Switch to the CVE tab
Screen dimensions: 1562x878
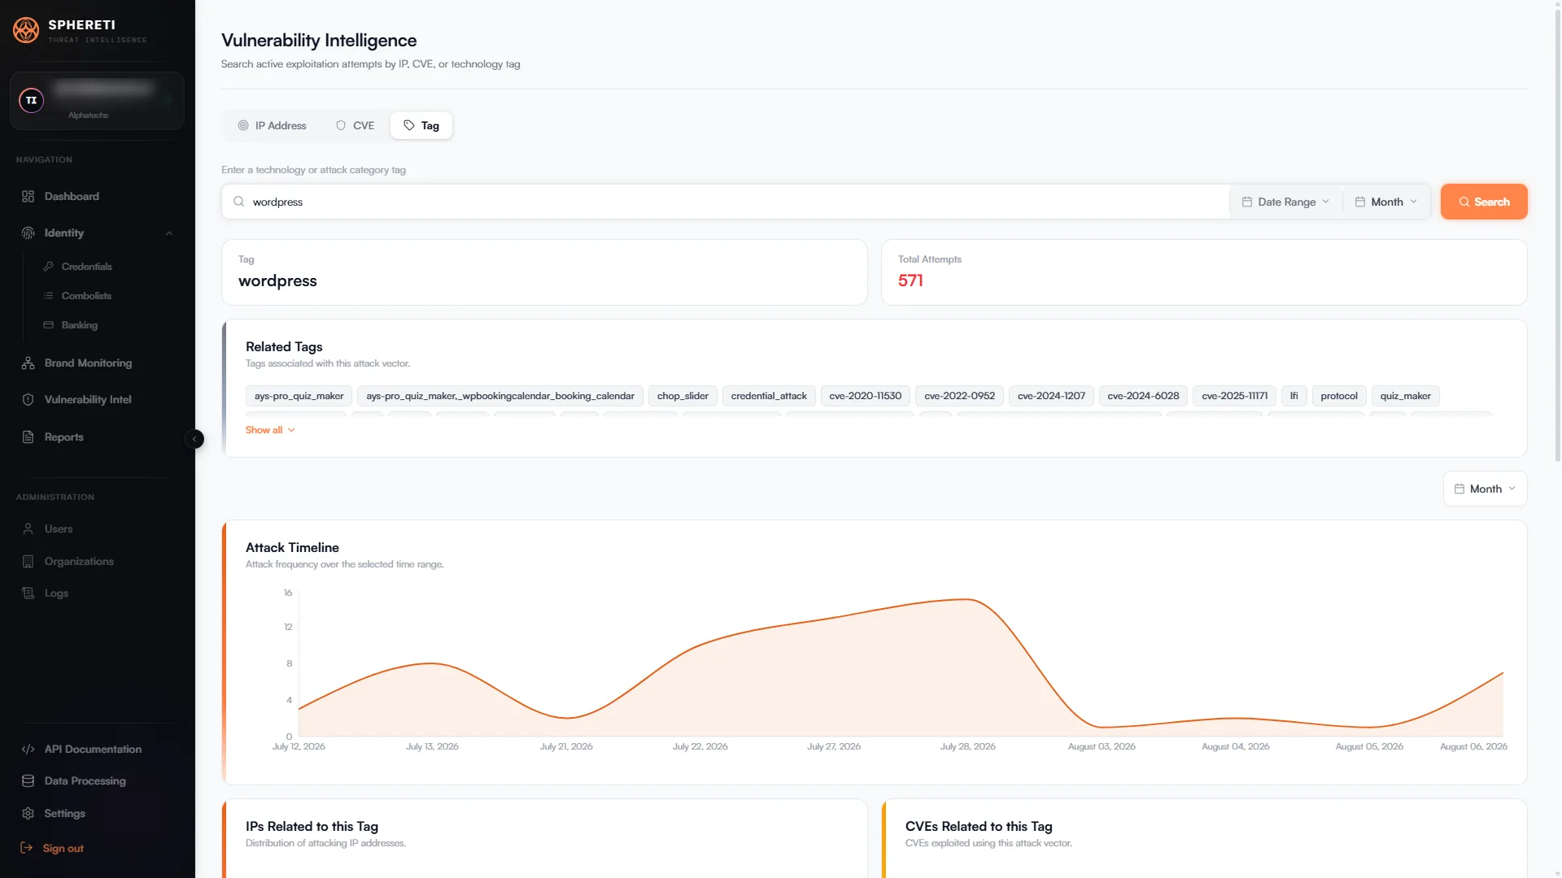[355, 125]
